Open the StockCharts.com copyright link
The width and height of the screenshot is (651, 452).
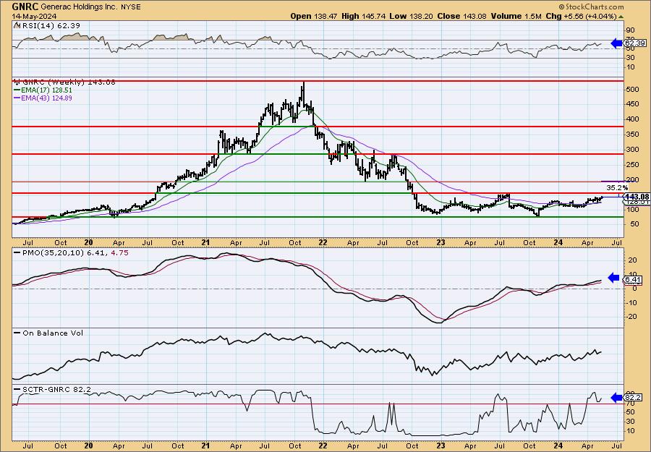(x=591, y=7)
